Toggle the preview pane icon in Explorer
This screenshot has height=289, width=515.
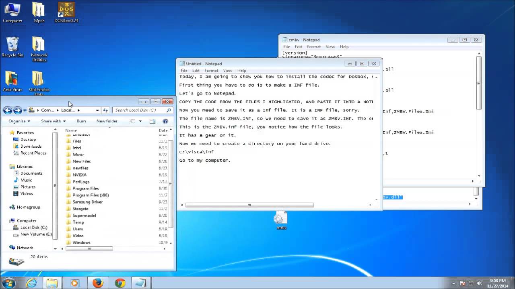point(152,121)
